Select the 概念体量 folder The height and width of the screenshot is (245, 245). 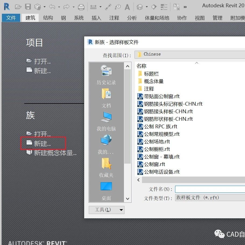(x=151, y=81)
